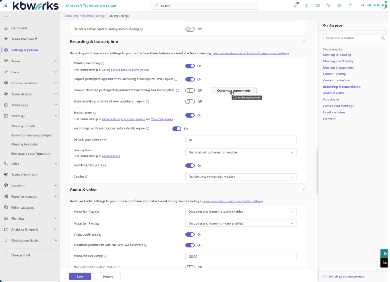Viewport: 390px width, 282px height.
Task: Click the Media bit rate input field
Action: (x=241, y=256)
